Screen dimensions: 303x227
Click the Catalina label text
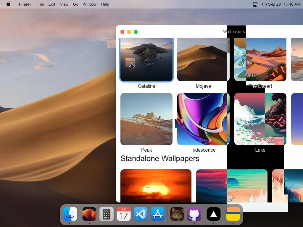click(146, 86)
